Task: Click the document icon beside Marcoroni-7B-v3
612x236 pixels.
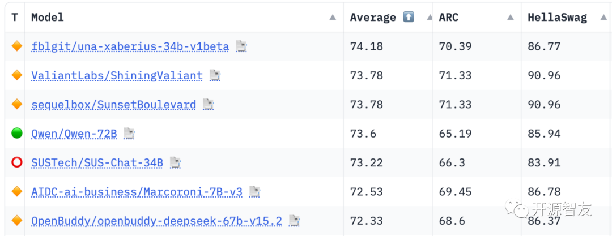Action: (x=255, y=192)
